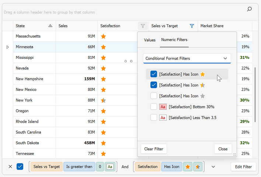The image size is (261, 177).
Task: Check the Satisfaction Bottom 30% option
Action: click(154, 107)
